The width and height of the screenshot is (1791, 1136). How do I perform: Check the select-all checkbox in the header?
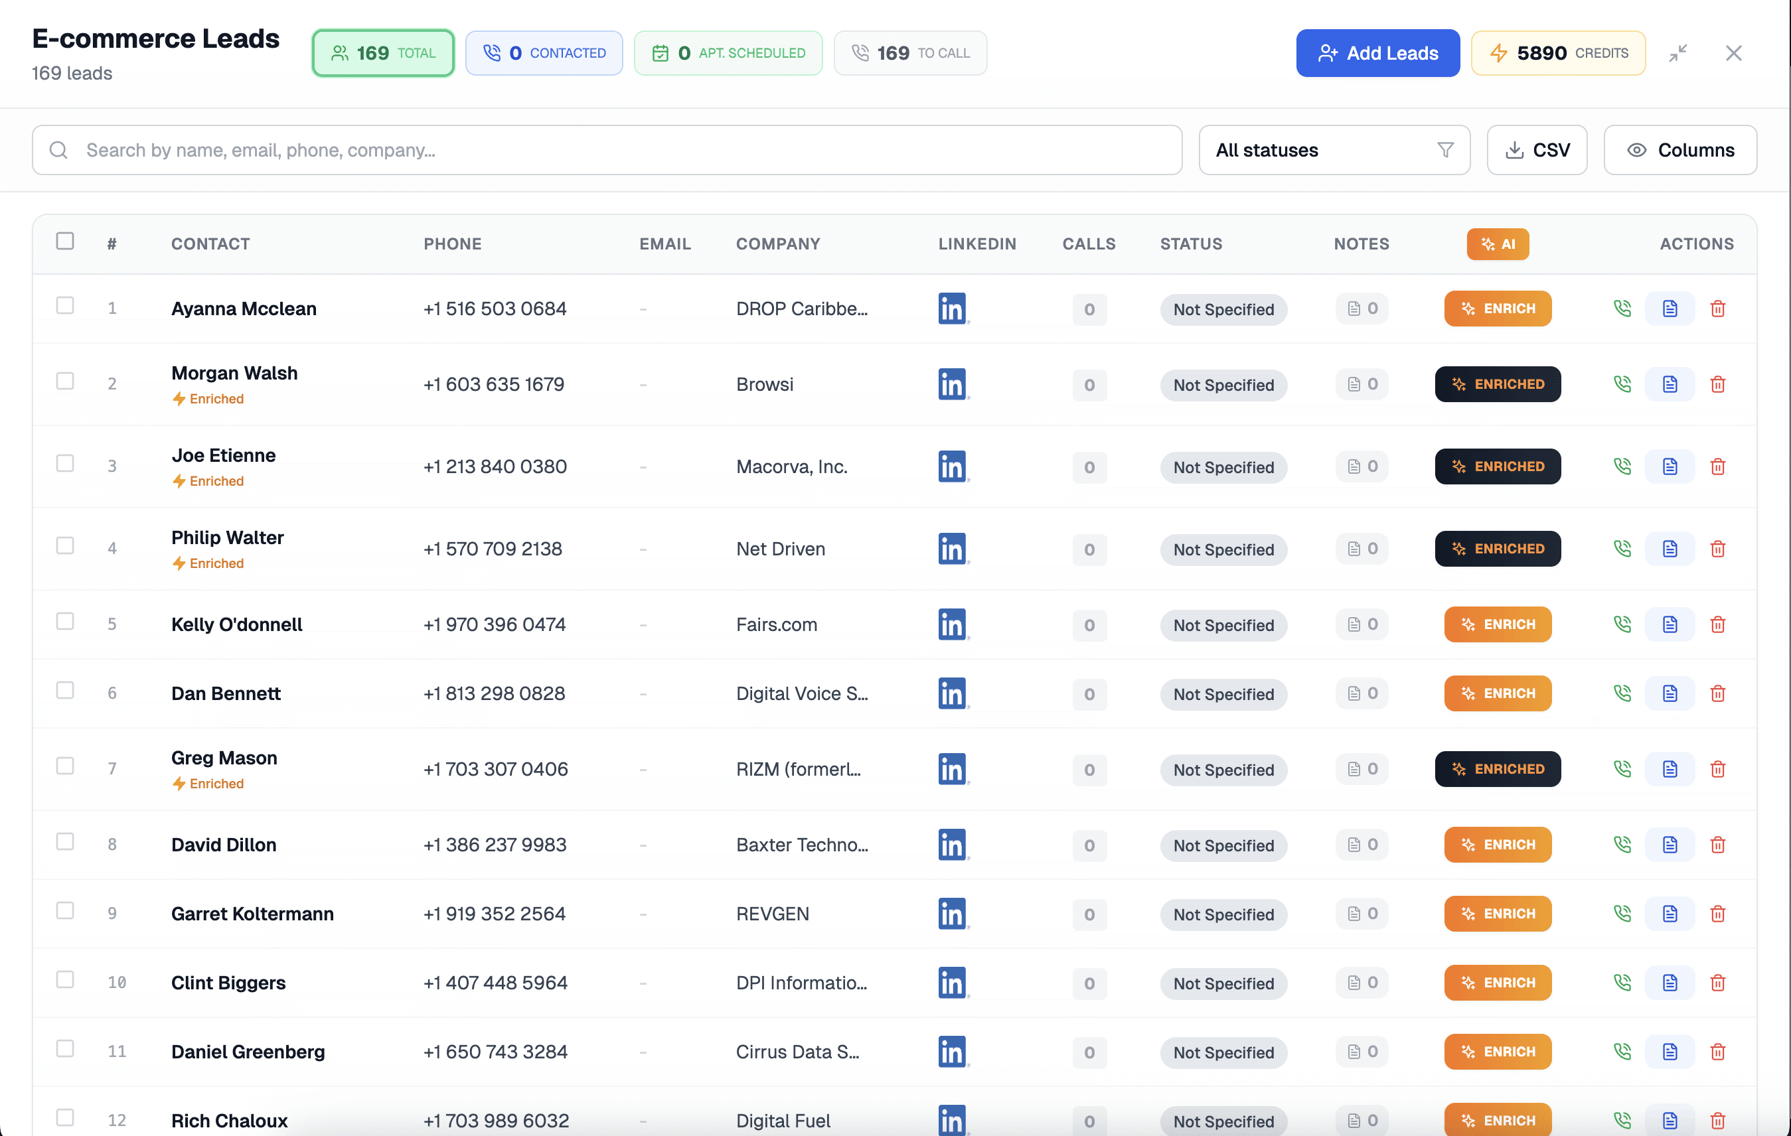(x=66, y=241)
